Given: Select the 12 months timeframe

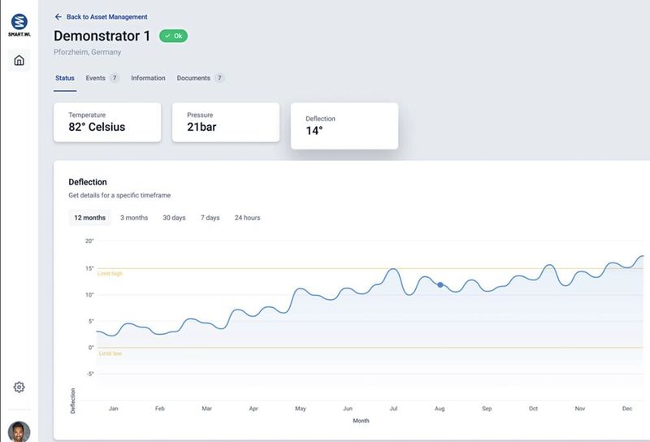Looking at the screenshot, I should point(89,218).
